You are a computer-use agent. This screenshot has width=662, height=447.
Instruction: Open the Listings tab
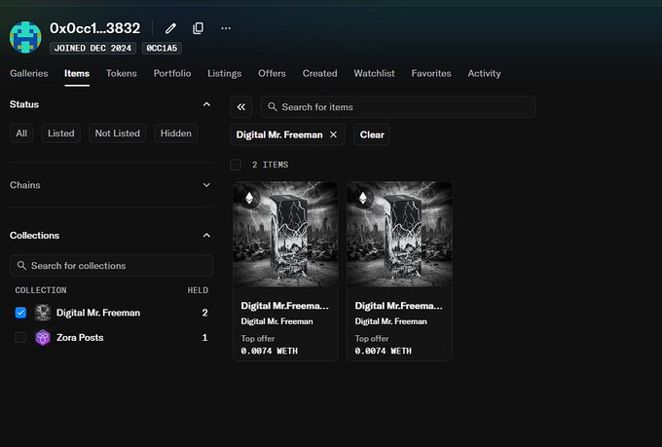coord(224,73)
